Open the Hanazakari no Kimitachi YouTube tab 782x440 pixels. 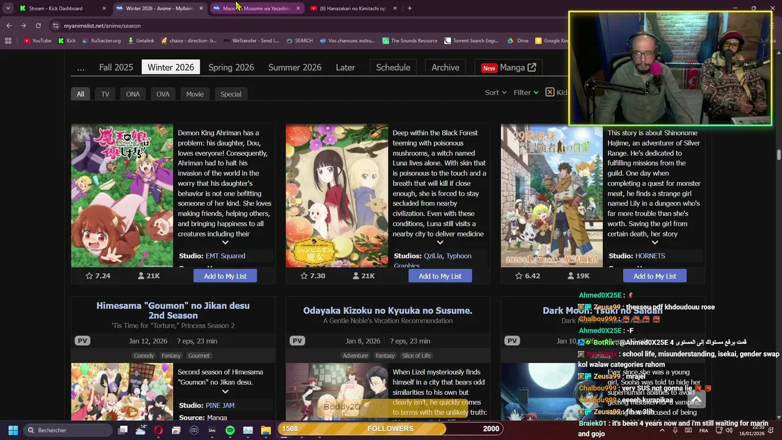pyautogui.click(x=353, y=9)
